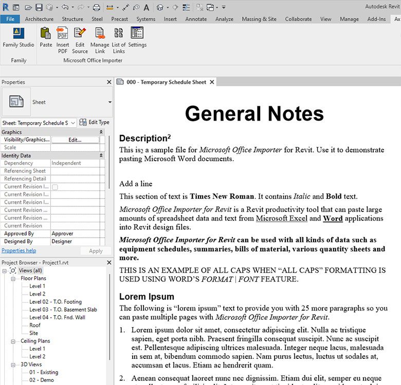Click the Designed By value field
This screenshot has height=385, width=401.
coord(75,241)
